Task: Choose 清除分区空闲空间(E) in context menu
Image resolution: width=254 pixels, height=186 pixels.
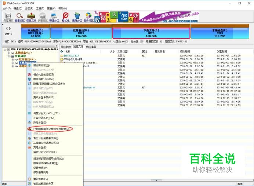Action: pyautogui.click(x=45, y=152)
